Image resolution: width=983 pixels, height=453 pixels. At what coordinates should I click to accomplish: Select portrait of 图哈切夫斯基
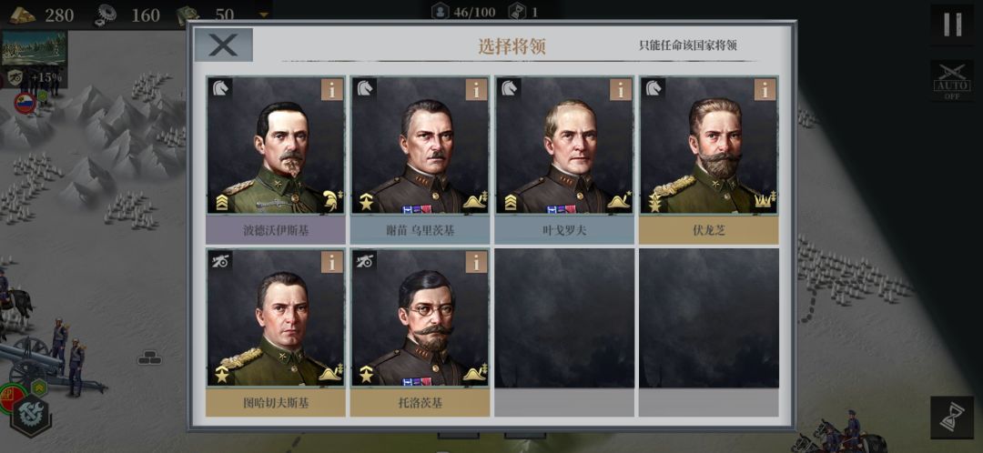tap(276, 317)
